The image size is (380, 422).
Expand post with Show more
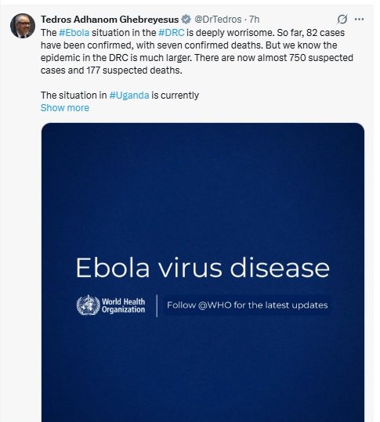coord(65,108)
